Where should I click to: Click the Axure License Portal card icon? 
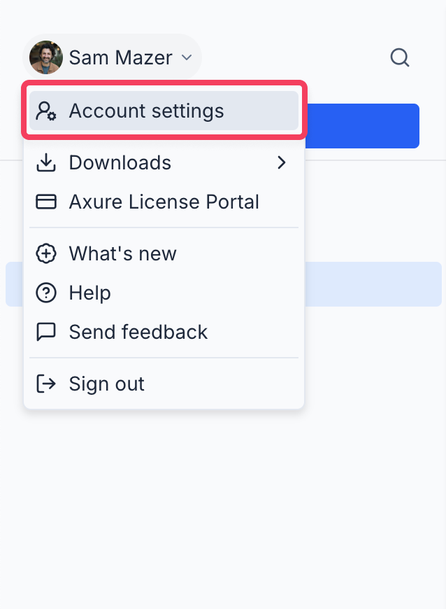point(46,202)
